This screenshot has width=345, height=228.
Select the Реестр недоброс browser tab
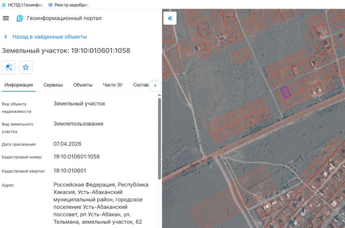pos(69,5)
